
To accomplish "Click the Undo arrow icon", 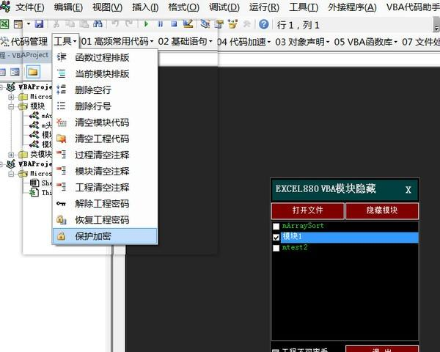I will (115, 23).
